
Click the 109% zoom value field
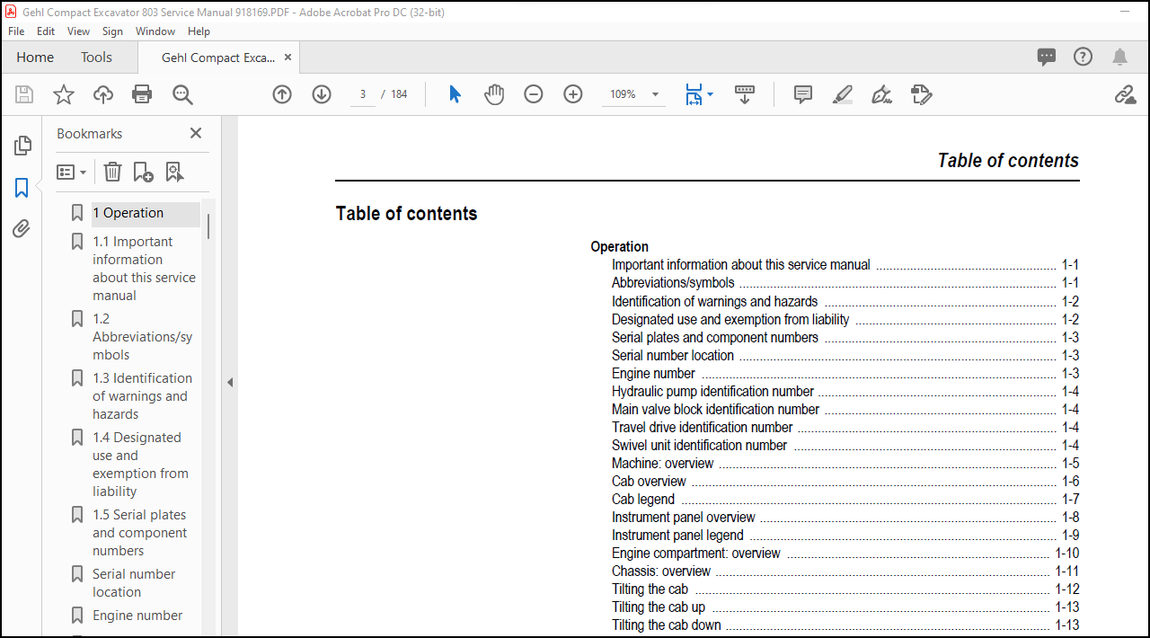(x=624, y=94)
